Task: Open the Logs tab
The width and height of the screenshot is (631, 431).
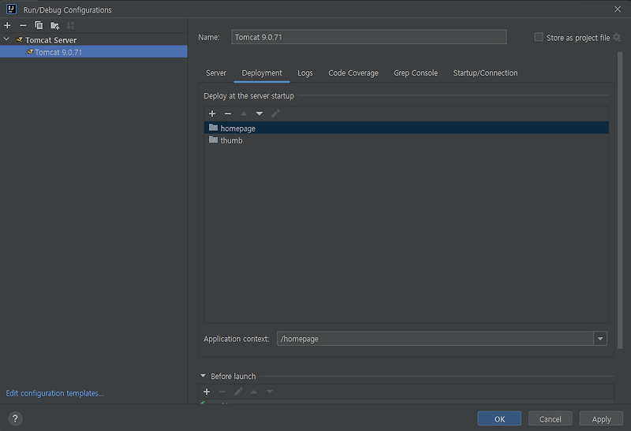Action: pos(305,72)
